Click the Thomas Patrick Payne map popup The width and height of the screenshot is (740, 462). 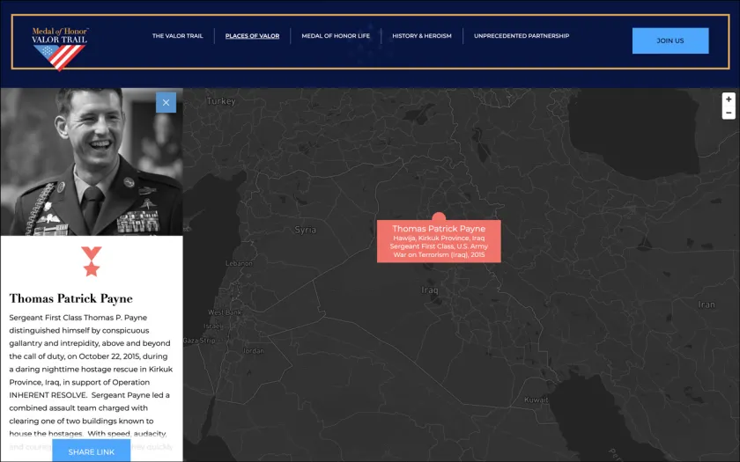[439, 241]
